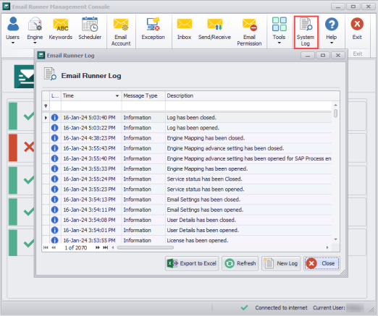Click info icon on 4:38:23 PM row
The width and height of the screenshot is (378, 316).
pos(55,138)
